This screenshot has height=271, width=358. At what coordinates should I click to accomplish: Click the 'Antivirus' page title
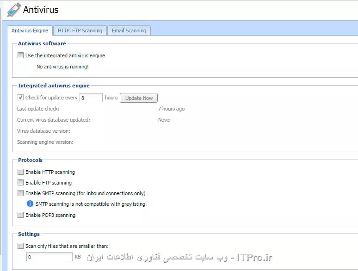[41, 10]
